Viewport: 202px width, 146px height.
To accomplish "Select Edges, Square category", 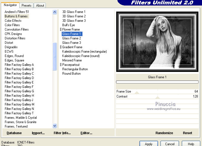I will click(15, 60).
